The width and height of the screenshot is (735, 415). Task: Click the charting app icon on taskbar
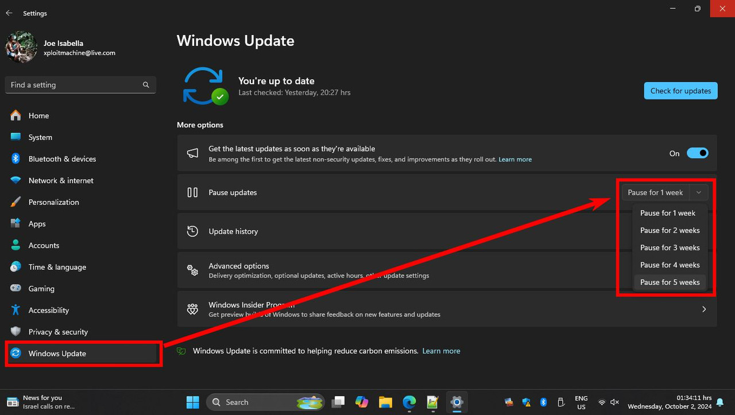433,402
